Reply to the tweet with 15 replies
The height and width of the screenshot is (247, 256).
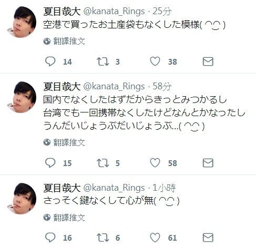[x=50, y=163]
